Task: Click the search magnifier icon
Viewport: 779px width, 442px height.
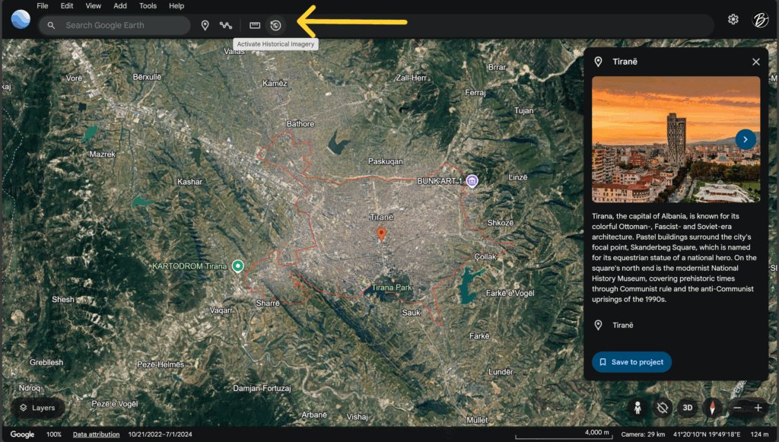Action: pyautogui.click(x=51, y=25)
